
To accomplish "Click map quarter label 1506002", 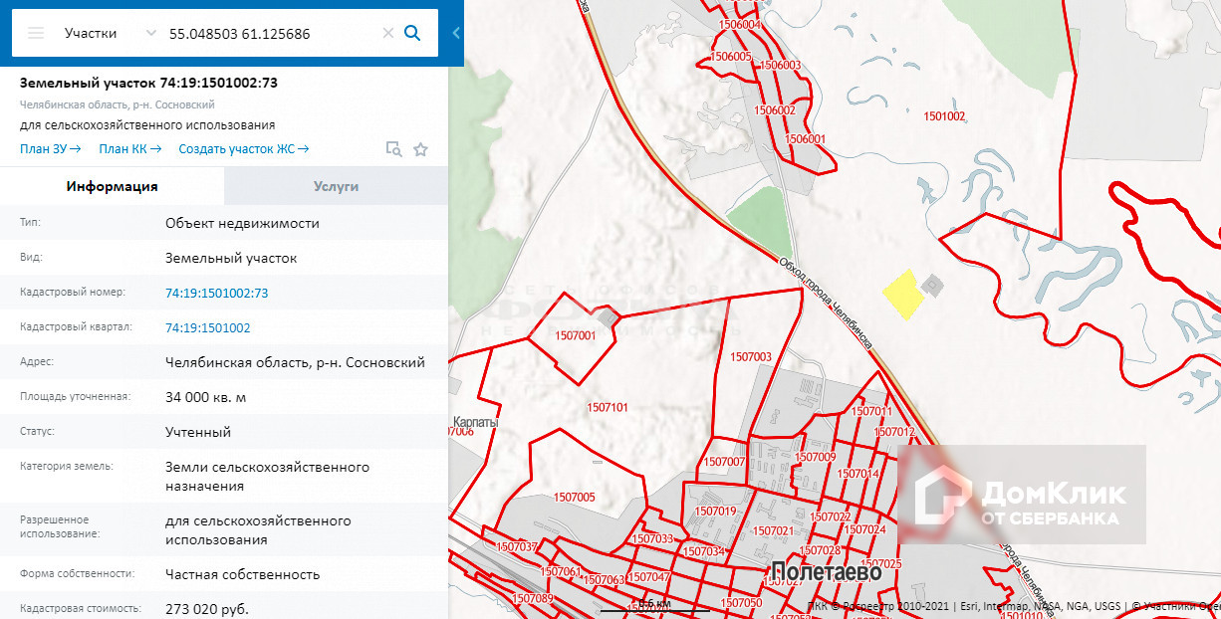I will click(776, 110).
